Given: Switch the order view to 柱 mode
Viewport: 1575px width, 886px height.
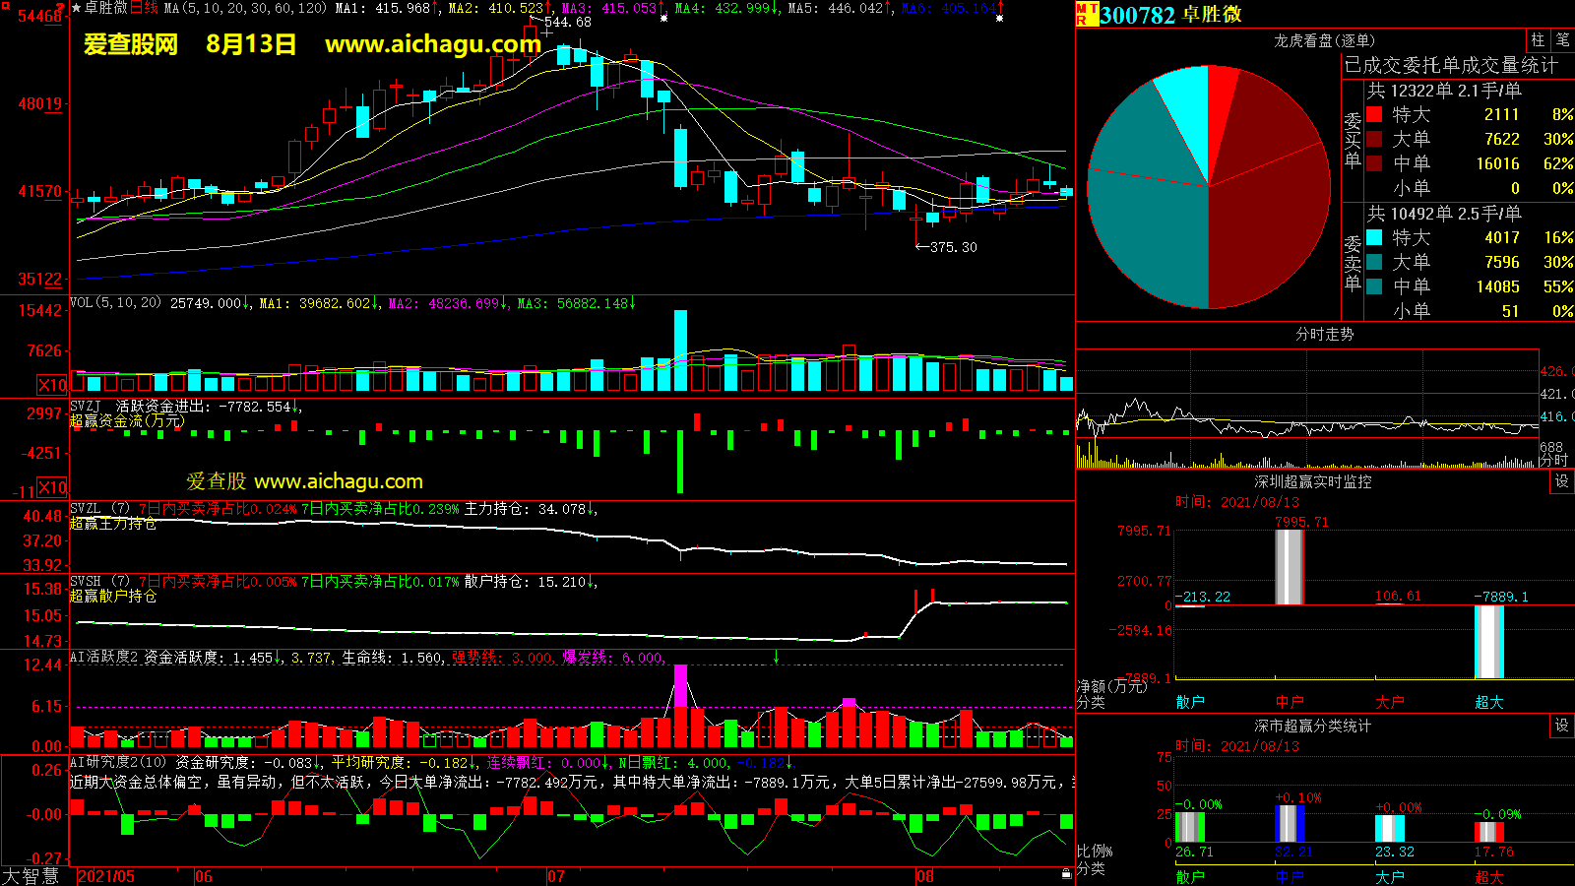Looking at the screenshot, I should (x=1538, y=39).
